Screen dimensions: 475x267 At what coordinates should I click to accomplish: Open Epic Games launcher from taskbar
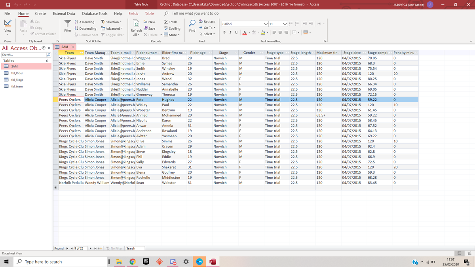pyautogui.click(x=146, y=262)
